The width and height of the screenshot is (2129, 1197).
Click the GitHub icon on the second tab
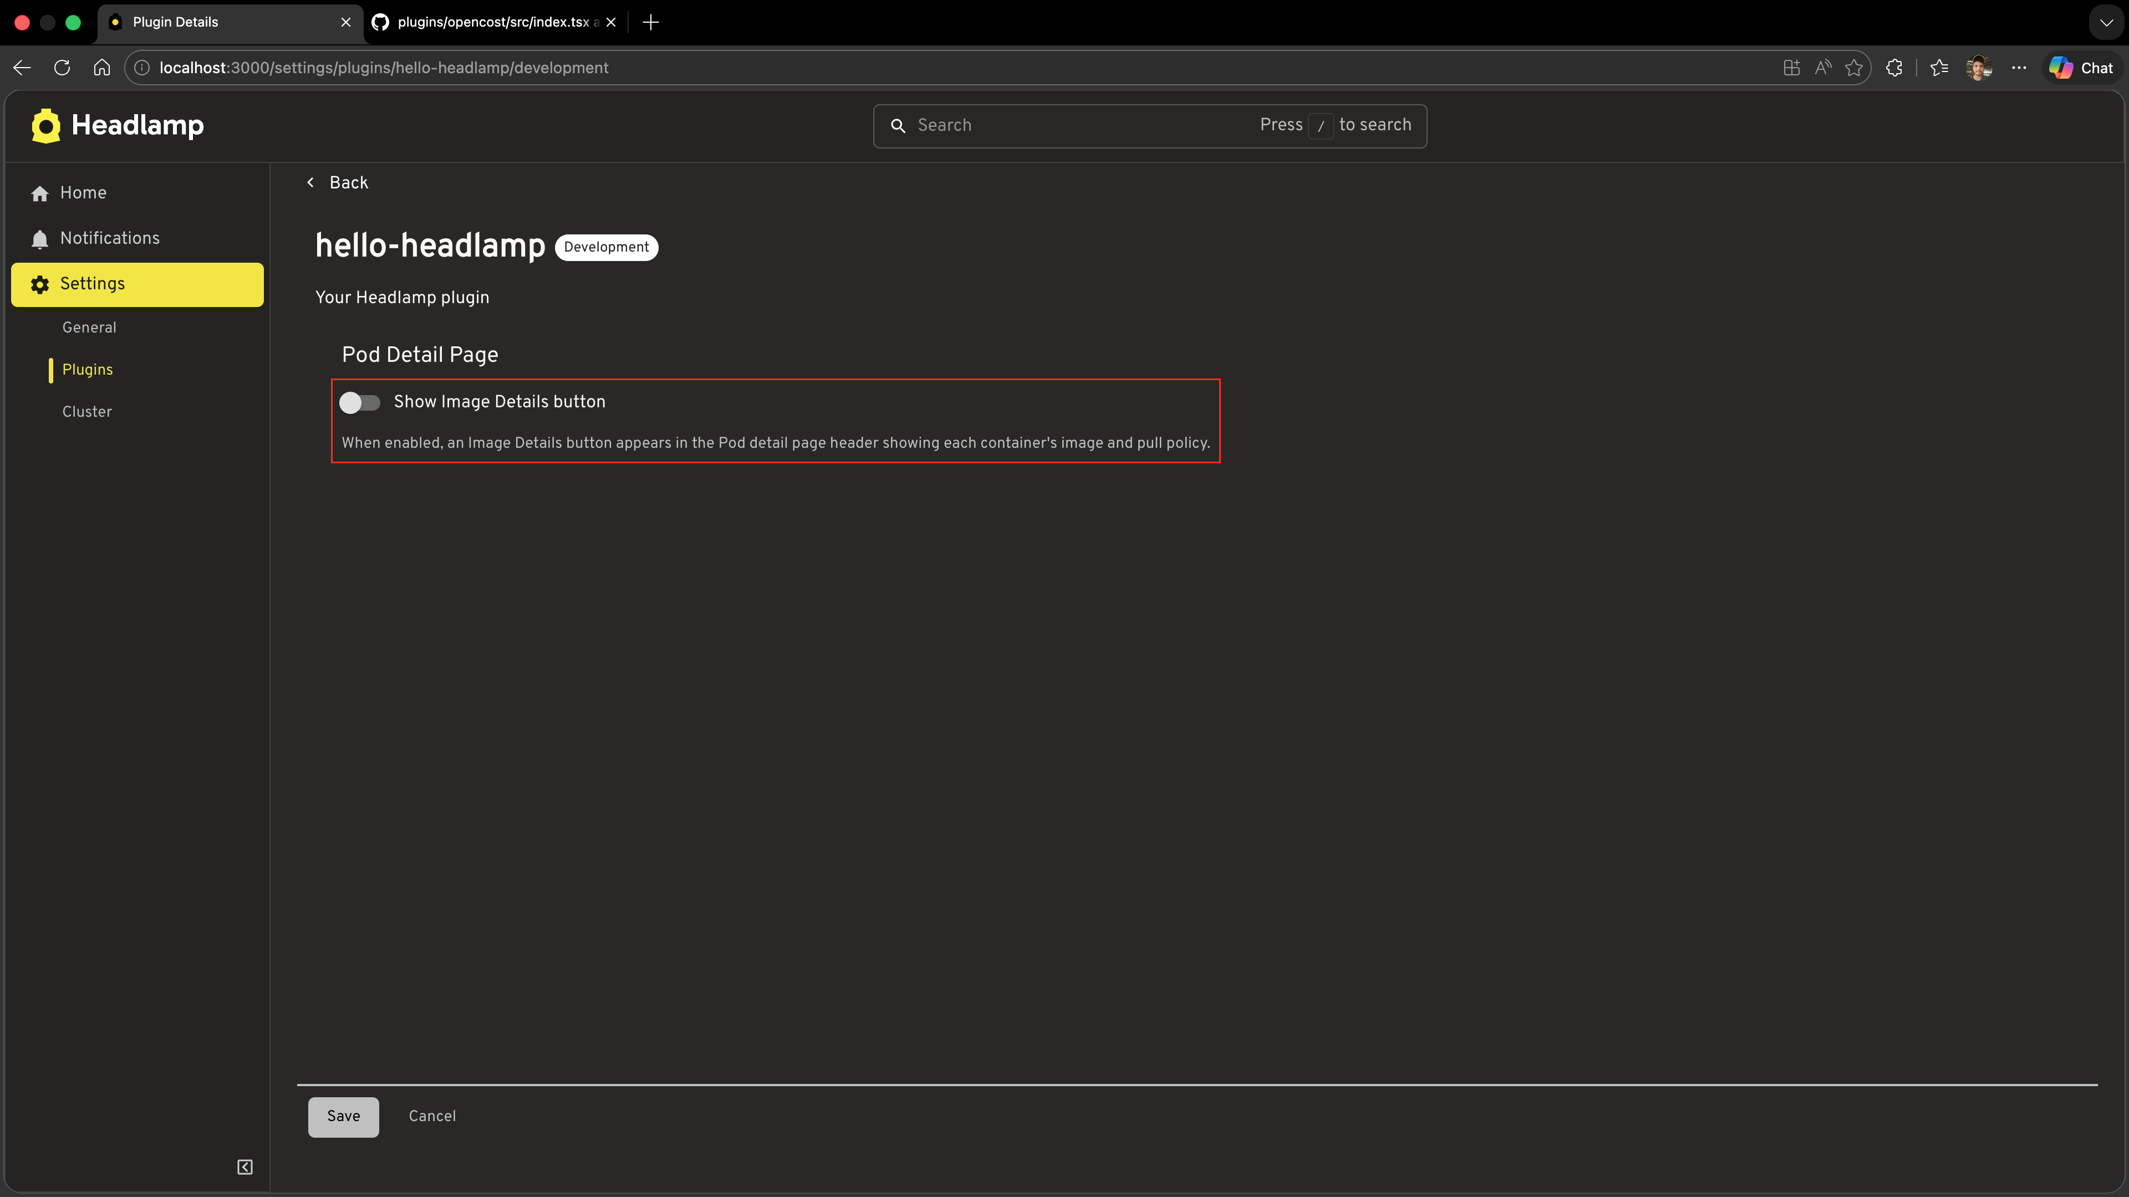(379, 22)
